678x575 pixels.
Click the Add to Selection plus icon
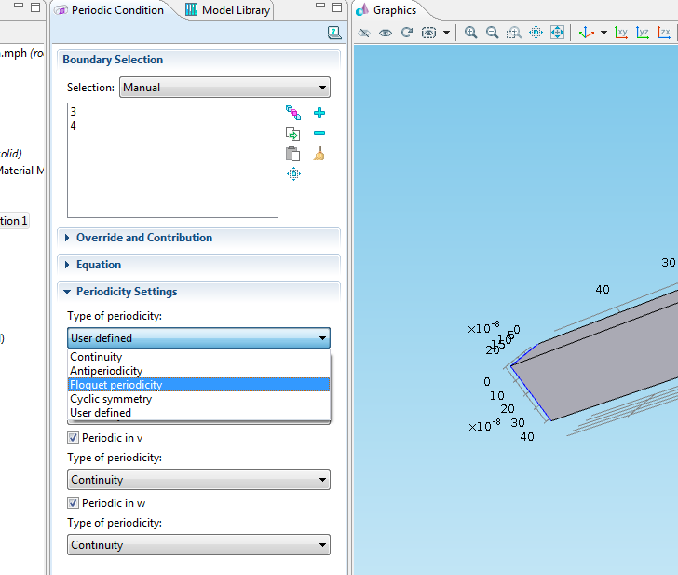coord(319,113)
